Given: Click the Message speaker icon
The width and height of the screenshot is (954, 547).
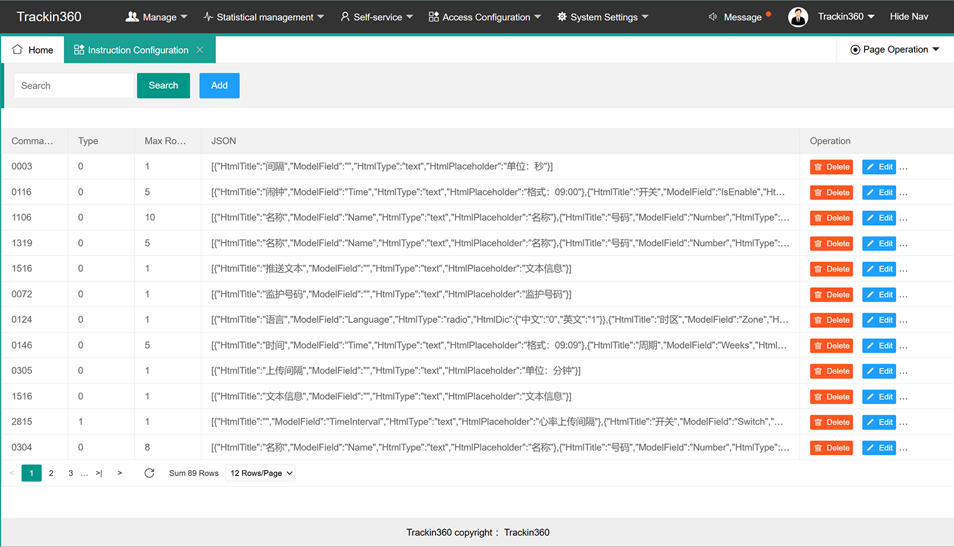Looking at the screenshot, I should [713, 17].
